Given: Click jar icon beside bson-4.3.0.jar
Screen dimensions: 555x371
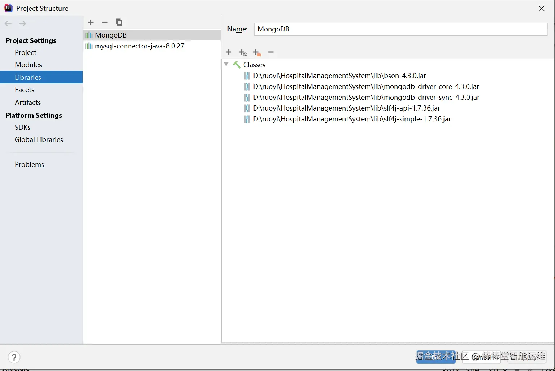Looking at the screenshot, I should [x=247, y=76].
